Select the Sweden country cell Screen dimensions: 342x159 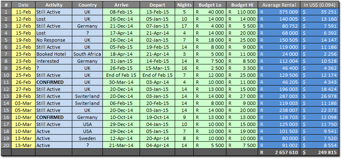[x=87, y=138]
